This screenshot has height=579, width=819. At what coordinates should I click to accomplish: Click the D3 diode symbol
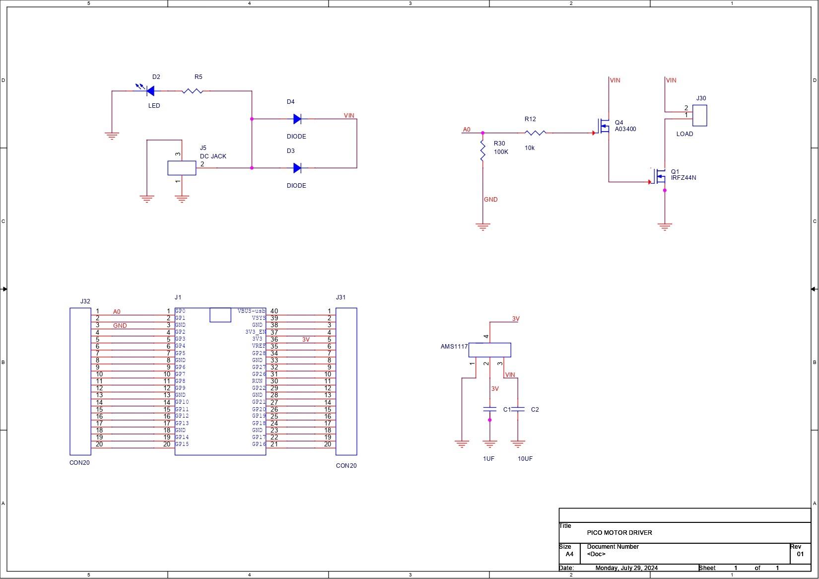pos(297,168)
